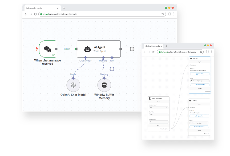230x156 pixels.
Task: Click the red lightning bolt trigger icon
Action: (x=37, y=49)
